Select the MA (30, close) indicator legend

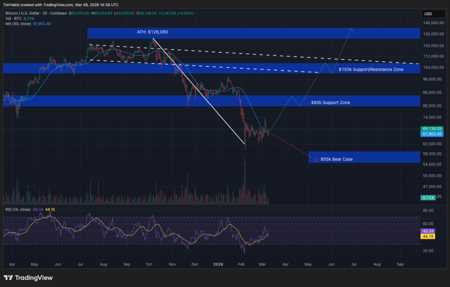(x=18, y=24)
